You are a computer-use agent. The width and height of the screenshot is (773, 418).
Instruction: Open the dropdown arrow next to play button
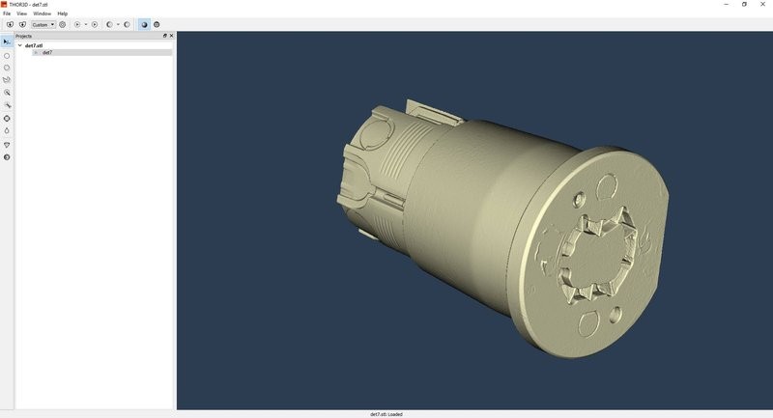(86, 24)
